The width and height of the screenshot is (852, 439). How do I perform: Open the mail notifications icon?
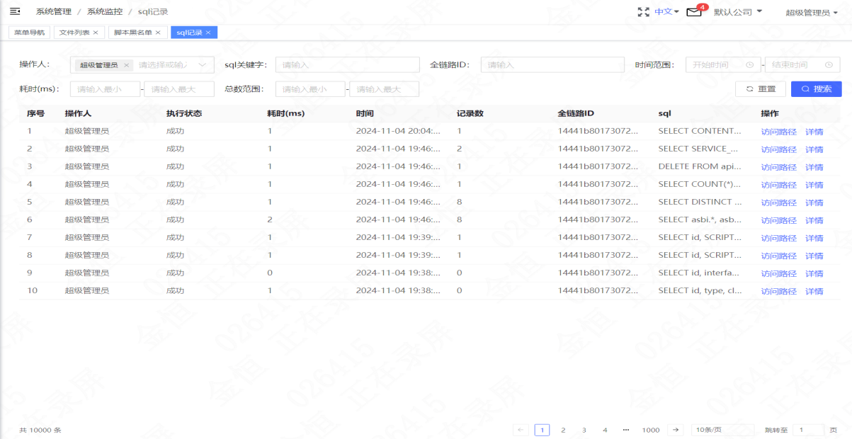[694, 12]
